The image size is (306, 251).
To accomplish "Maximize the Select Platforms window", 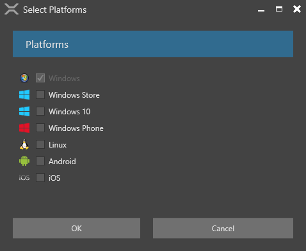I will tap(279, 9).
